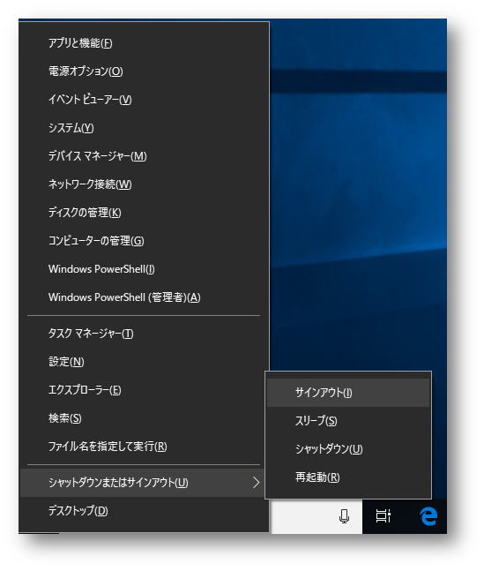The height and width of the screenshot is (571, 484).
Task: Select ディスクの管理(K)
Action: [145, 213]
